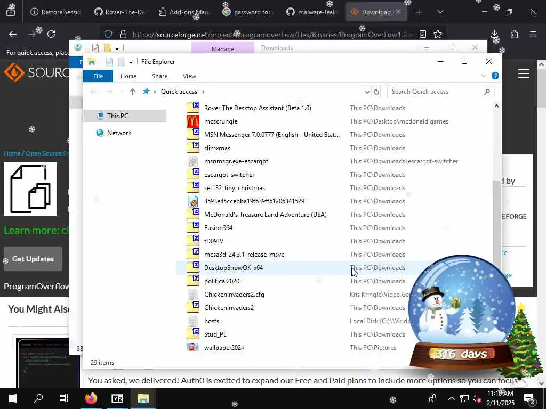The image size is (546, 409).
Task: Click the chevron after Quick access breadcrumb
Action: [203, 92]
